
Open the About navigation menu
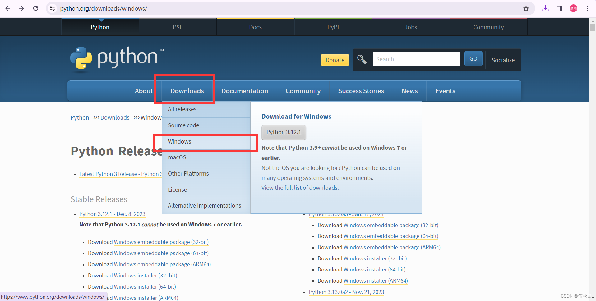click(x=144, y=91)
